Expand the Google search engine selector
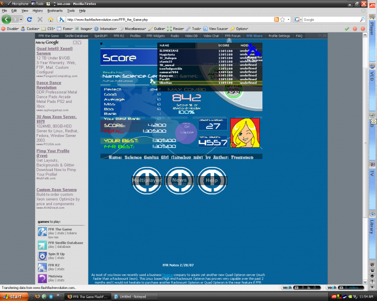The image size is (377, 301). tap(298, 20)
